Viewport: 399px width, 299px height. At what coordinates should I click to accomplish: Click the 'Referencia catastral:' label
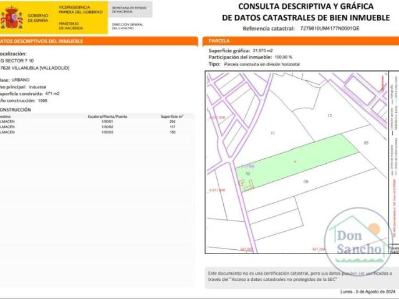tap(269, 29)
